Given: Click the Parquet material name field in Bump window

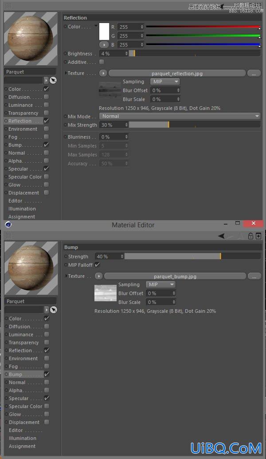Looking at the screenshot, I should click(x=31, y=301).
